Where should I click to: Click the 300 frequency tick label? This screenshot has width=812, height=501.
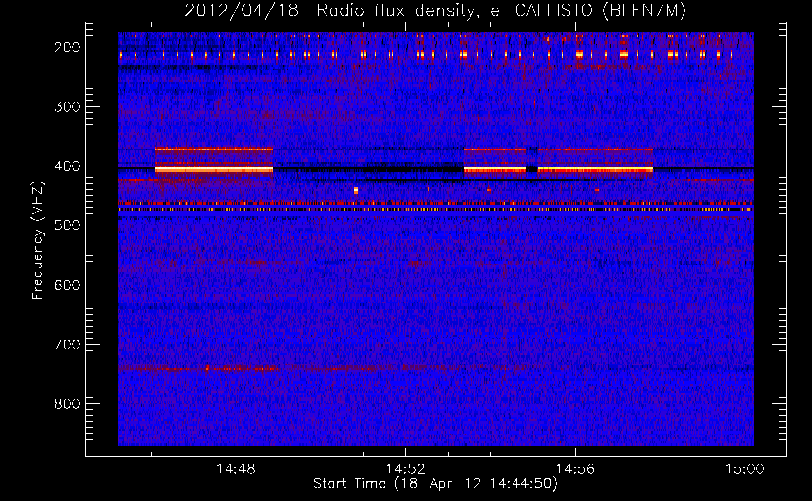(67, 107)
